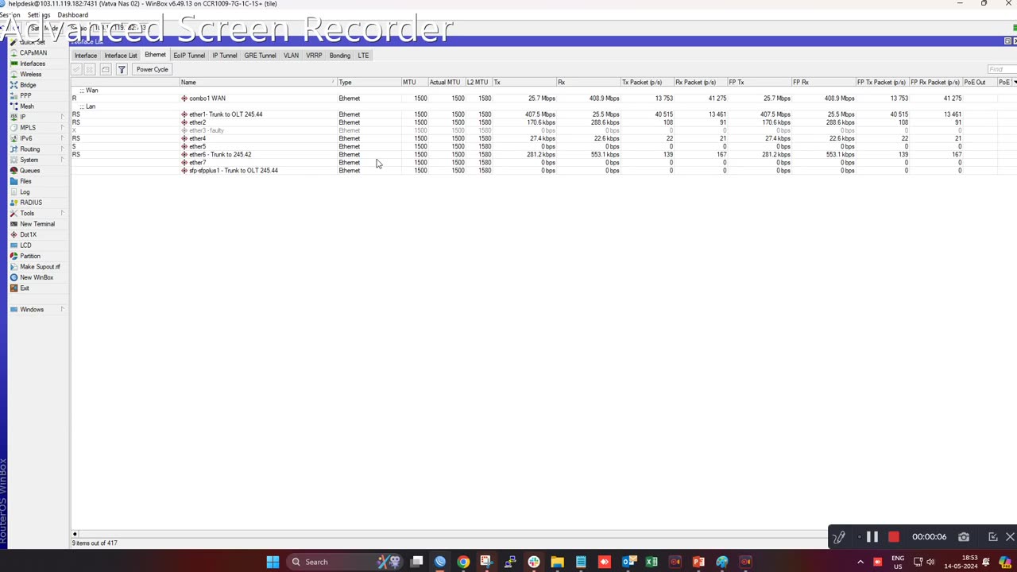Click the filter funnel toolbar icon
The image size is (1017, 572).
[x=122, y=70]
